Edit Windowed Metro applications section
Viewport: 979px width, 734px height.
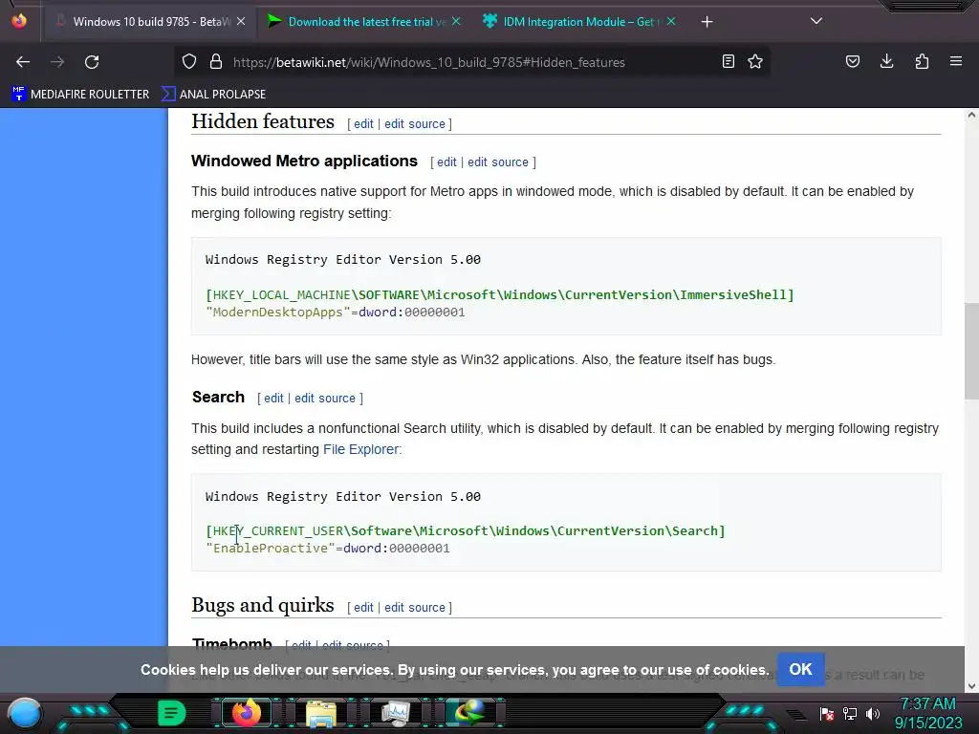[x=446, y=162]
